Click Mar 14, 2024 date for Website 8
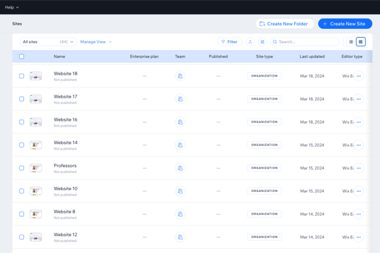380x253 pixels. [x=312, y=214]
